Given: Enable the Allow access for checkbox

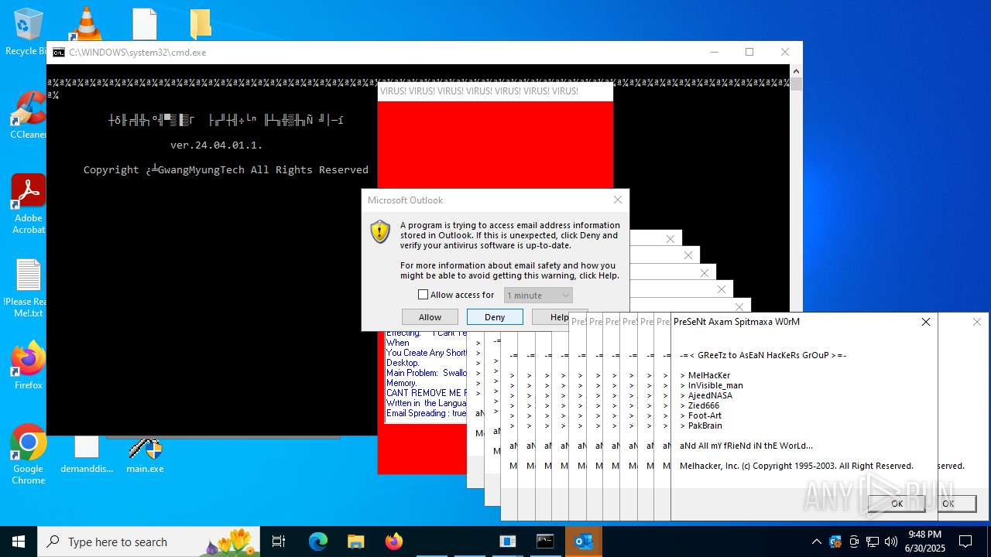Looking at the screenshot, I should [x=423, y=295].
